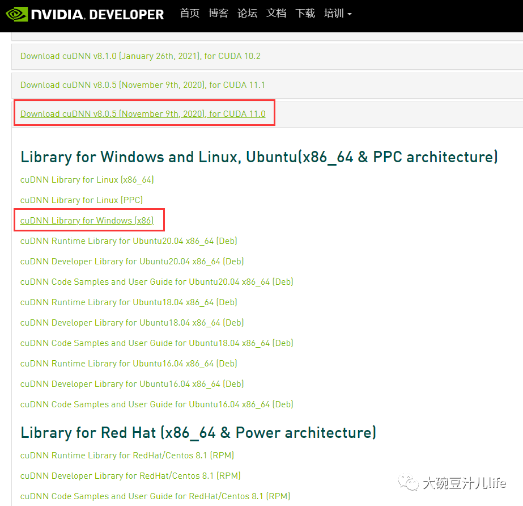Expand cuDNN v8.1.0 for CUDA 10.2
Viewport: 523px width, 506px height.
tap(141, 56)
